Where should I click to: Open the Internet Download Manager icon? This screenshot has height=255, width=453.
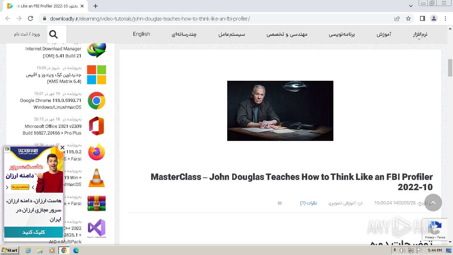point(97,50)
